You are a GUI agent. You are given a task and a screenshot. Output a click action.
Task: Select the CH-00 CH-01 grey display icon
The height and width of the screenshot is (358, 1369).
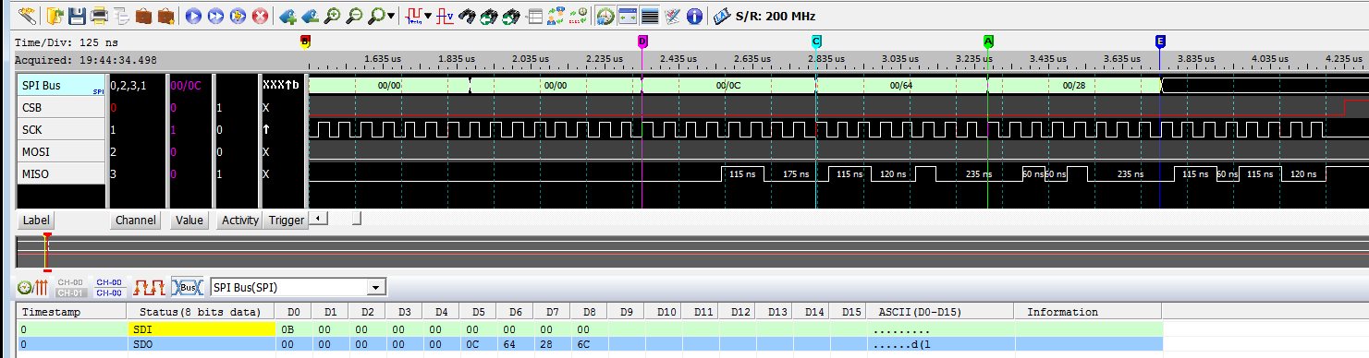(72, 287)
